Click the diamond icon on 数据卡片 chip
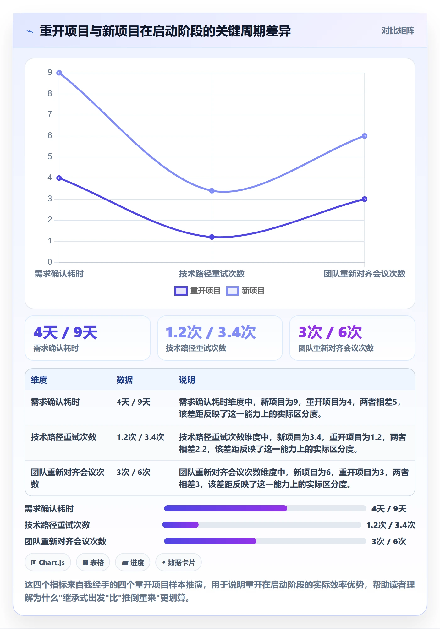 pos(164,562)
